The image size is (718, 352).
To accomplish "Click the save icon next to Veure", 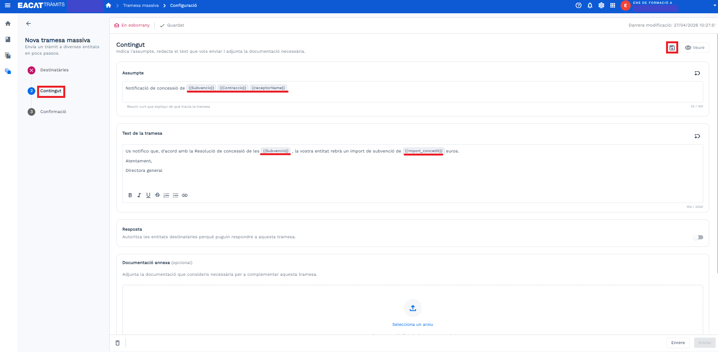I will 672,48.
